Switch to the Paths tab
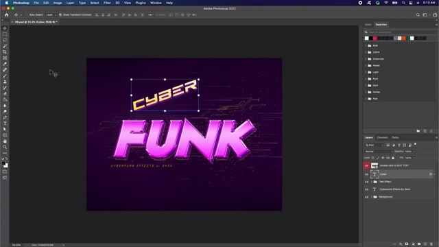 [x=395, y=137]
